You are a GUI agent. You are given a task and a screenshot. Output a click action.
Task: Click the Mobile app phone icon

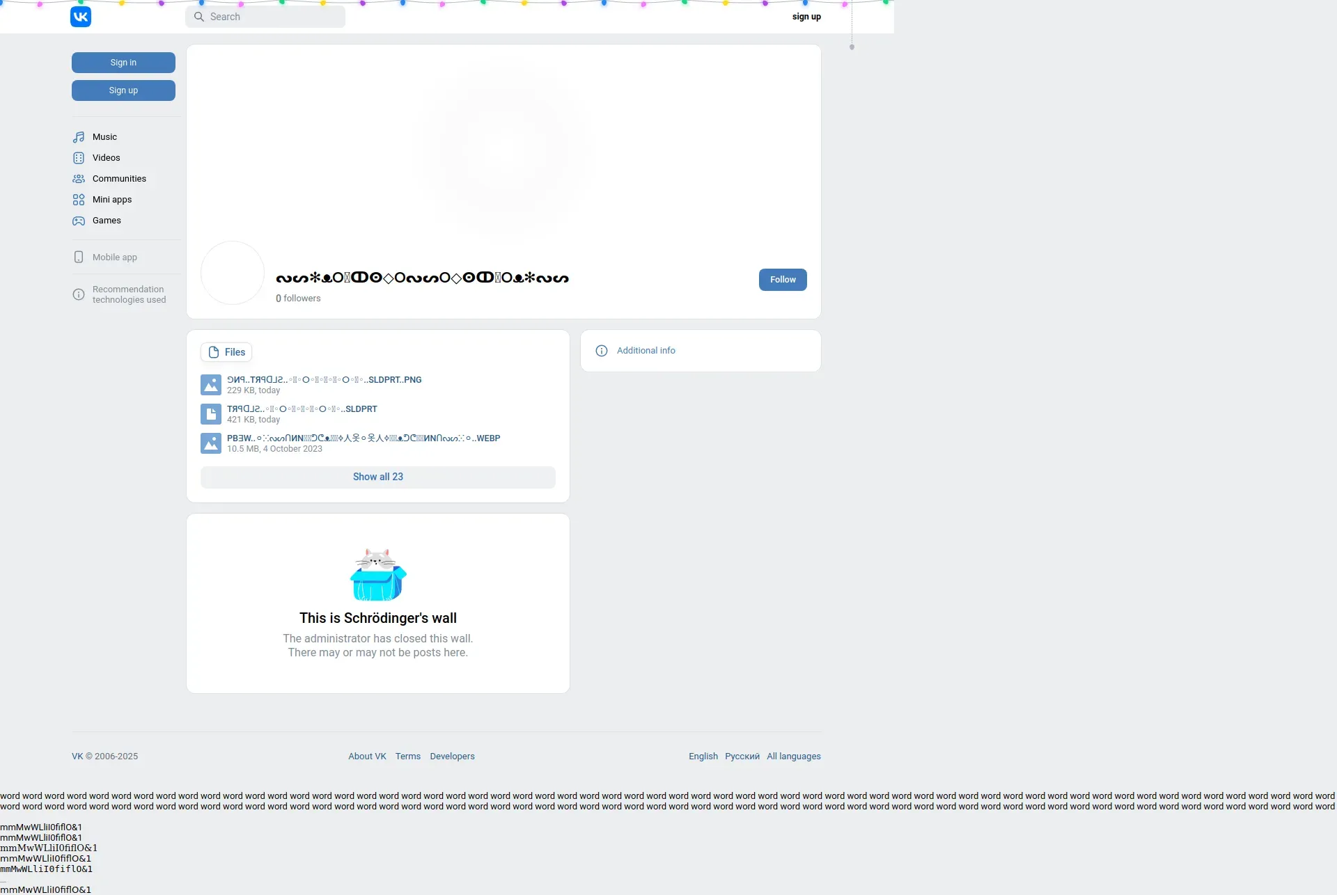click(x=79, y=258)
